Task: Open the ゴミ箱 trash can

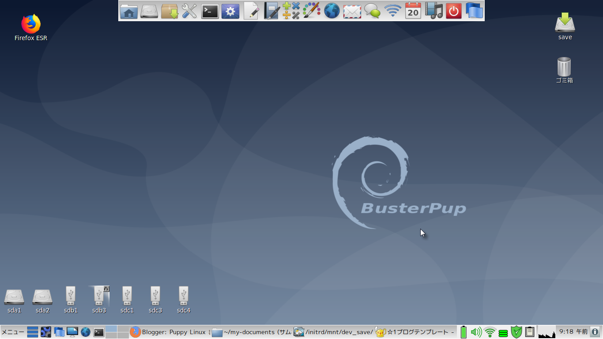Action: pos(564,70)
